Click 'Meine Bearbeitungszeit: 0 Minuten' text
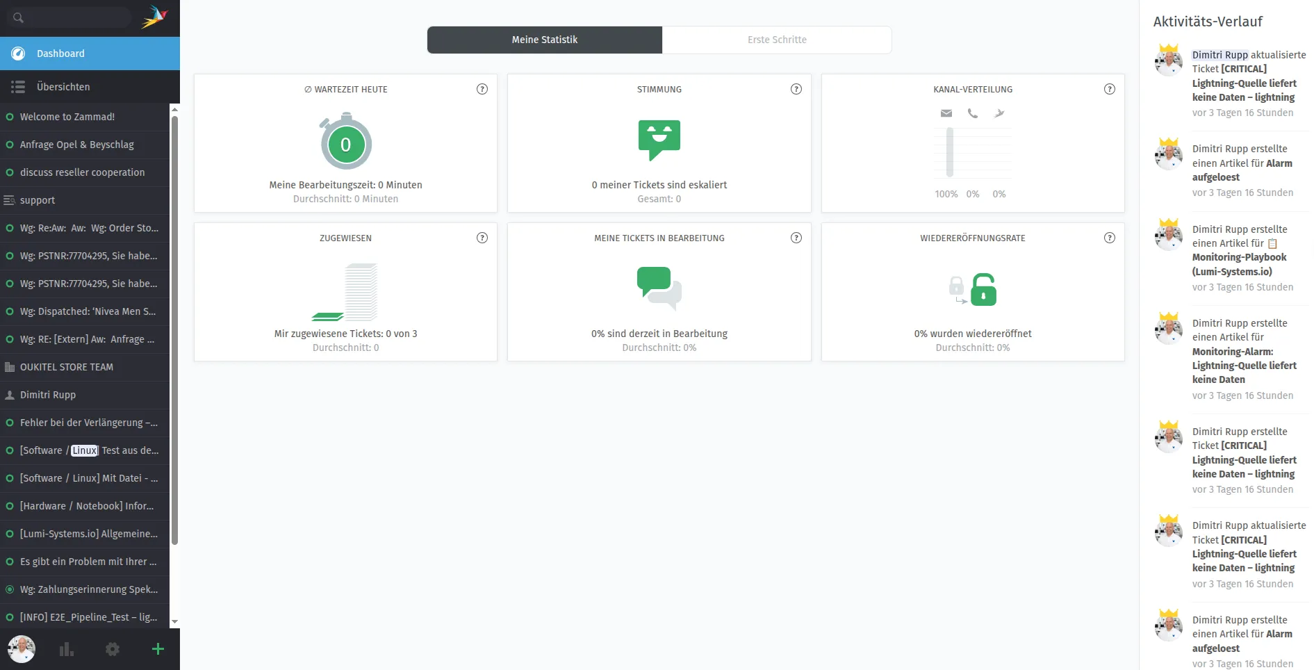 pyautogui.click(x=345, y=185)
